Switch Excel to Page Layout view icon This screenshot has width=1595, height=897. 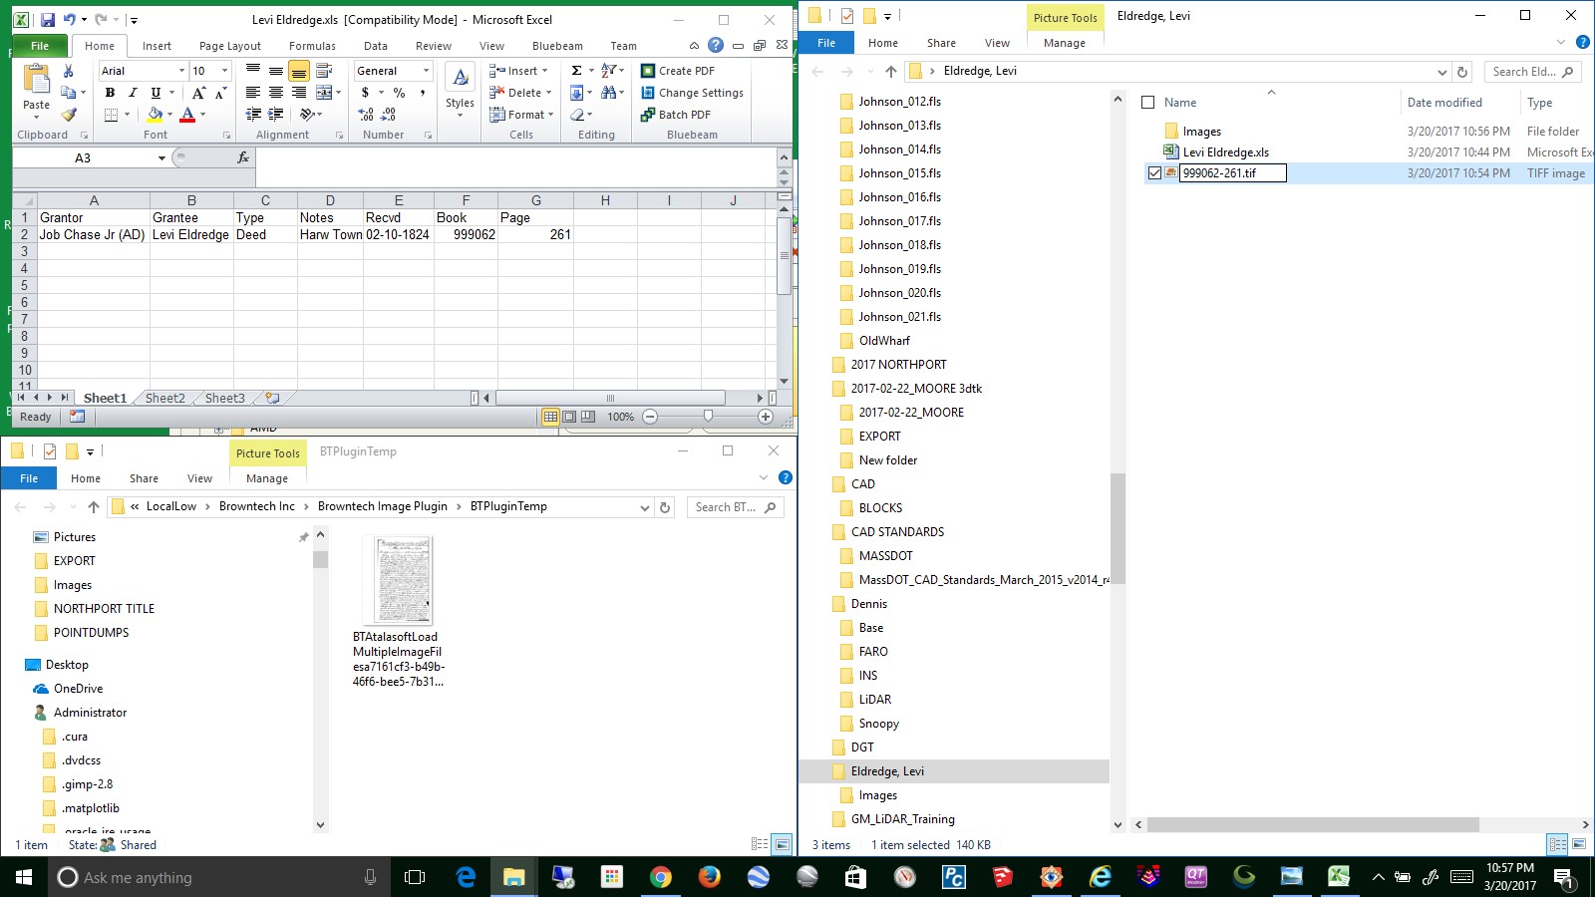pos(569,417)
